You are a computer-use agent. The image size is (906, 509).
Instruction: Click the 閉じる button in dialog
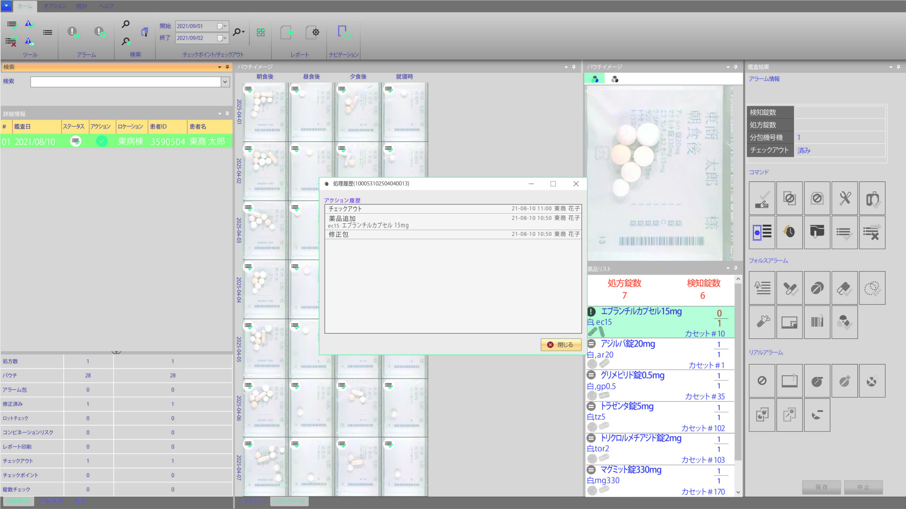[x=561, y=345]
